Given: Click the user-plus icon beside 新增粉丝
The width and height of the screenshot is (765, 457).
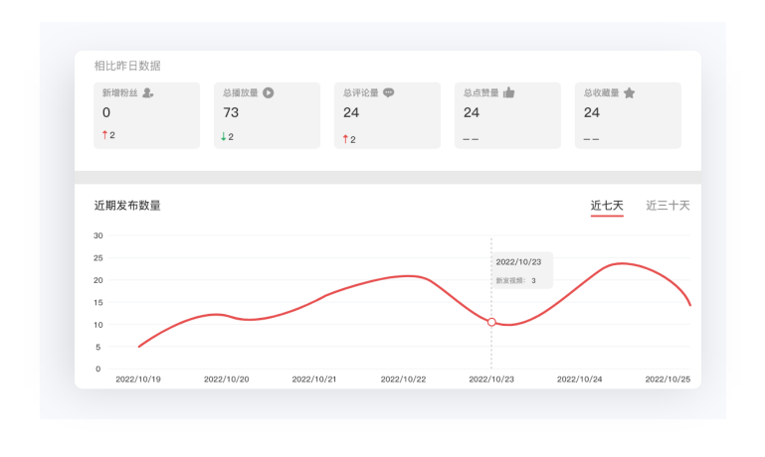Looking at the screenshot, I should click(x=148, y=92).
